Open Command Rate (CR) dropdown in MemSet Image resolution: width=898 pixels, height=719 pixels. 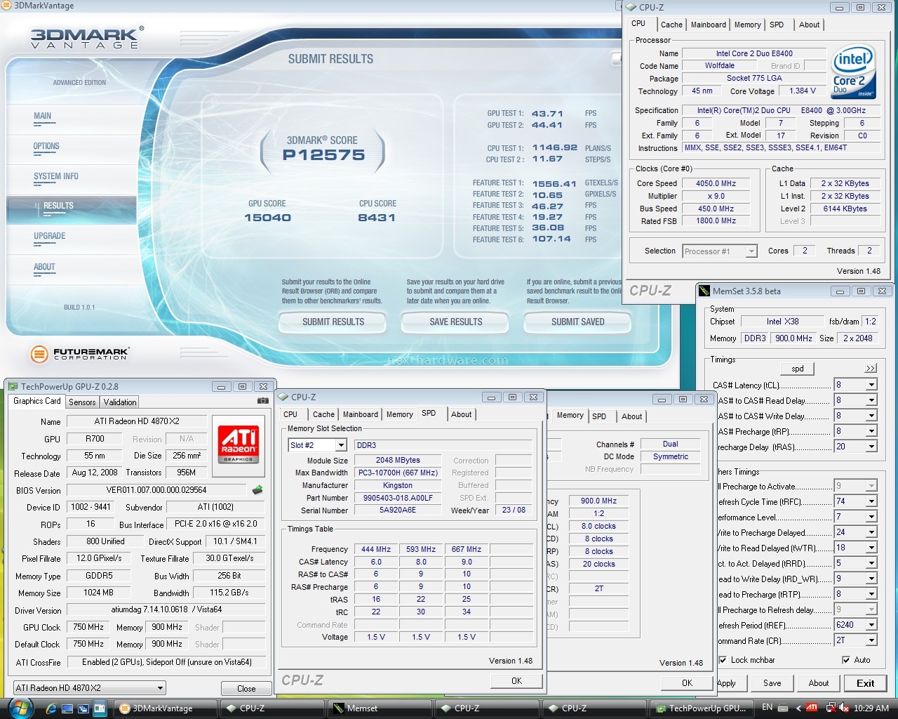[871, 640]
